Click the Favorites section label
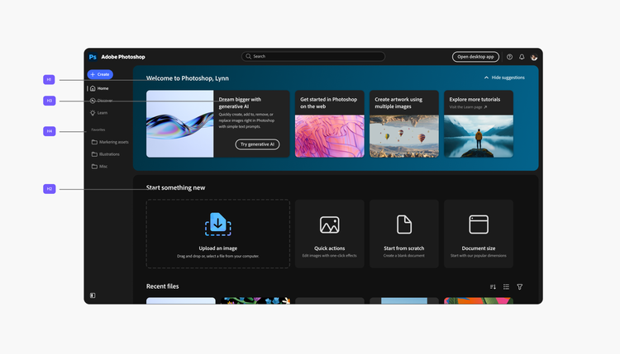This screenshot has width=620, height=354. 98,130
